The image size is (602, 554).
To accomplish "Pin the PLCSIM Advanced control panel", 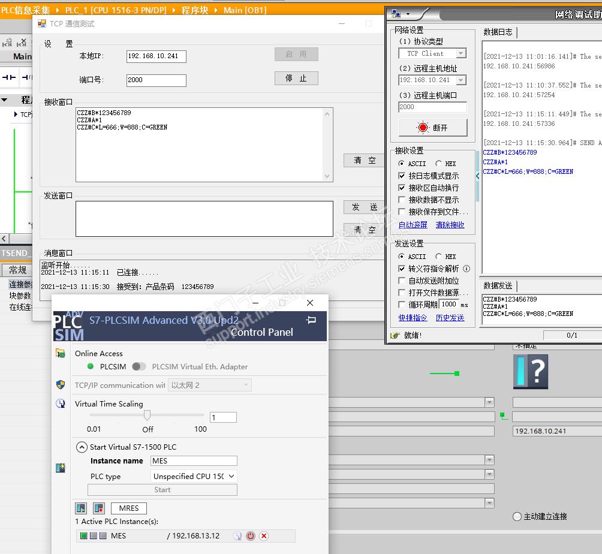I will click(x=311, y=320).
